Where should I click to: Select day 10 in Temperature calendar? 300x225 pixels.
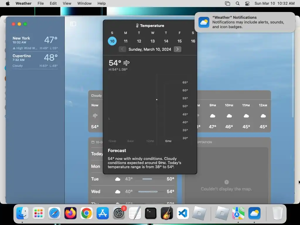[112, 41]
